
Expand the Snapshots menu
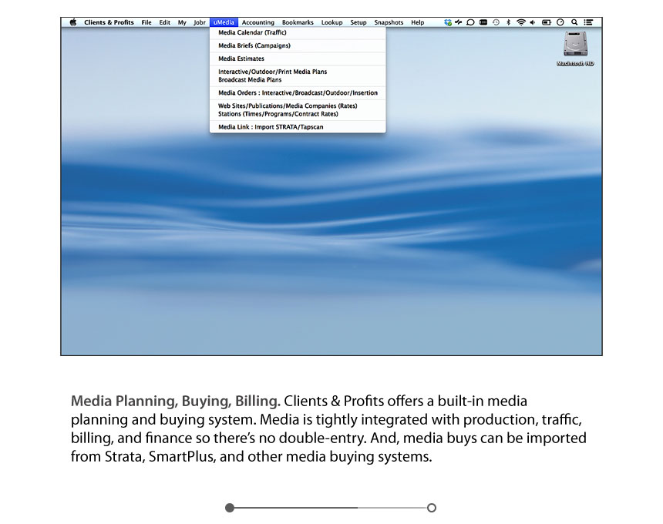pyautogui.click(x=389, y=22)
